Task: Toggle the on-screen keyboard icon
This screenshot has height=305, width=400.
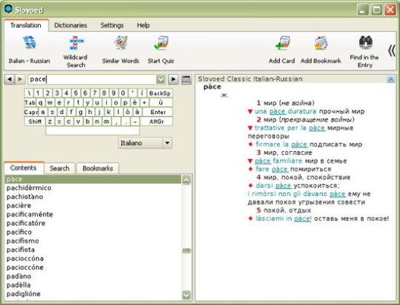Action: [186, 79]
